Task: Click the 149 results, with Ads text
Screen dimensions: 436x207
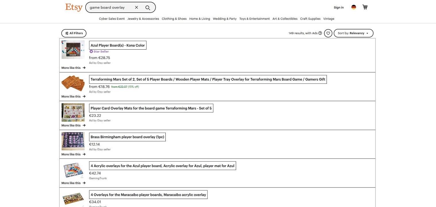Action: click(303, 33)
